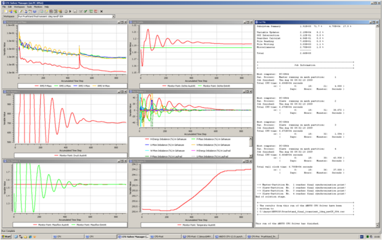The height and width of the screenshot is (240, 382).
Task: Click the Out File scrollbar up arrow
Action: tap(377, 25)
